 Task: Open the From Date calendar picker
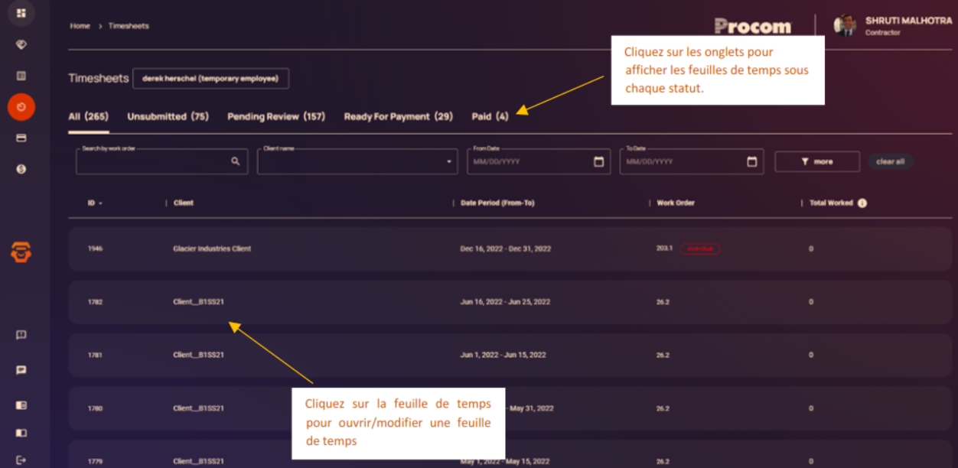[598, 161]
